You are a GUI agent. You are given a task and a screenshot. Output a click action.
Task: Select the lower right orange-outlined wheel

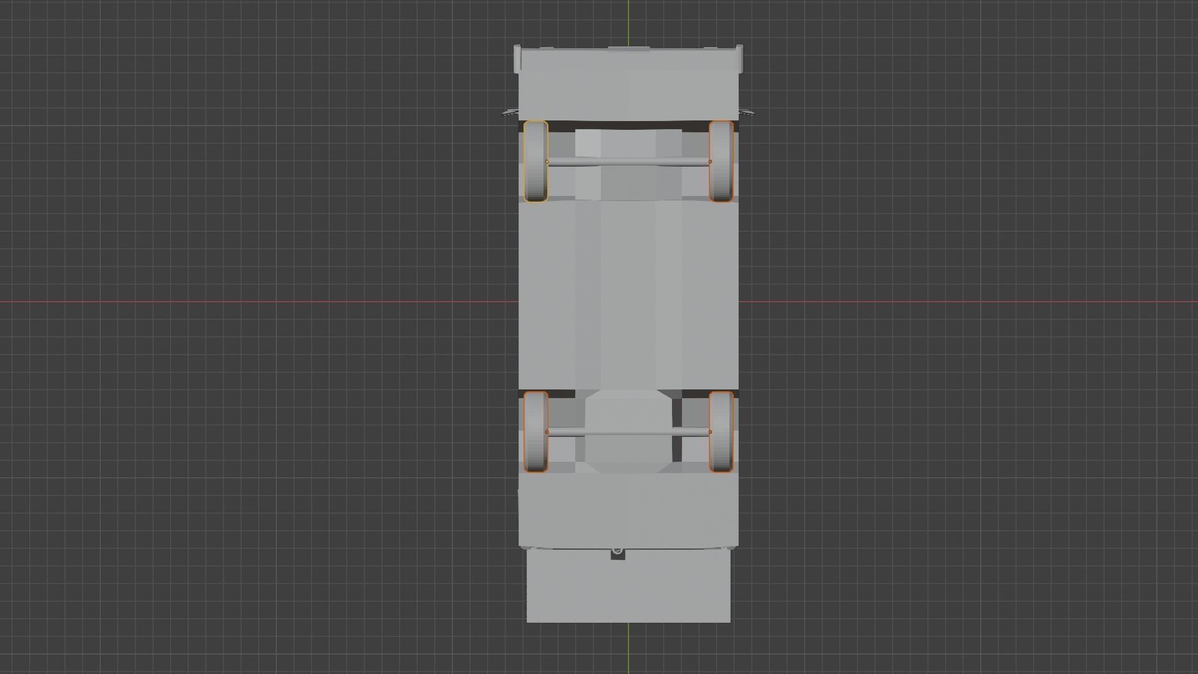click(x=721, y=432)
